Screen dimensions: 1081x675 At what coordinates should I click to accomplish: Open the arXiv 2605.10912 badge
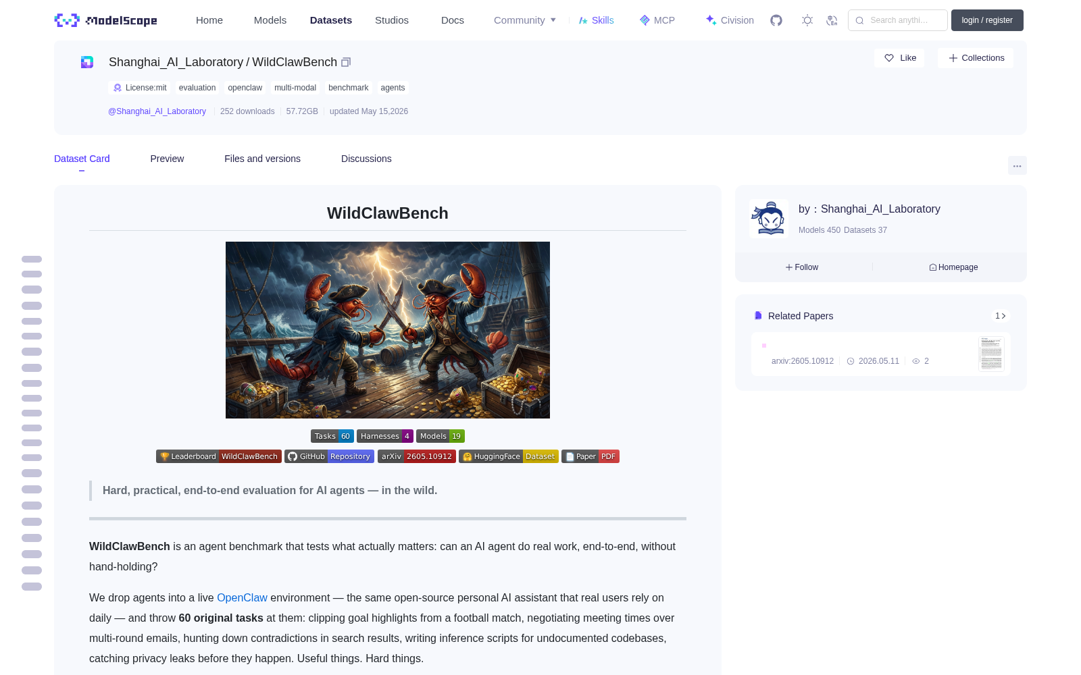417,456
